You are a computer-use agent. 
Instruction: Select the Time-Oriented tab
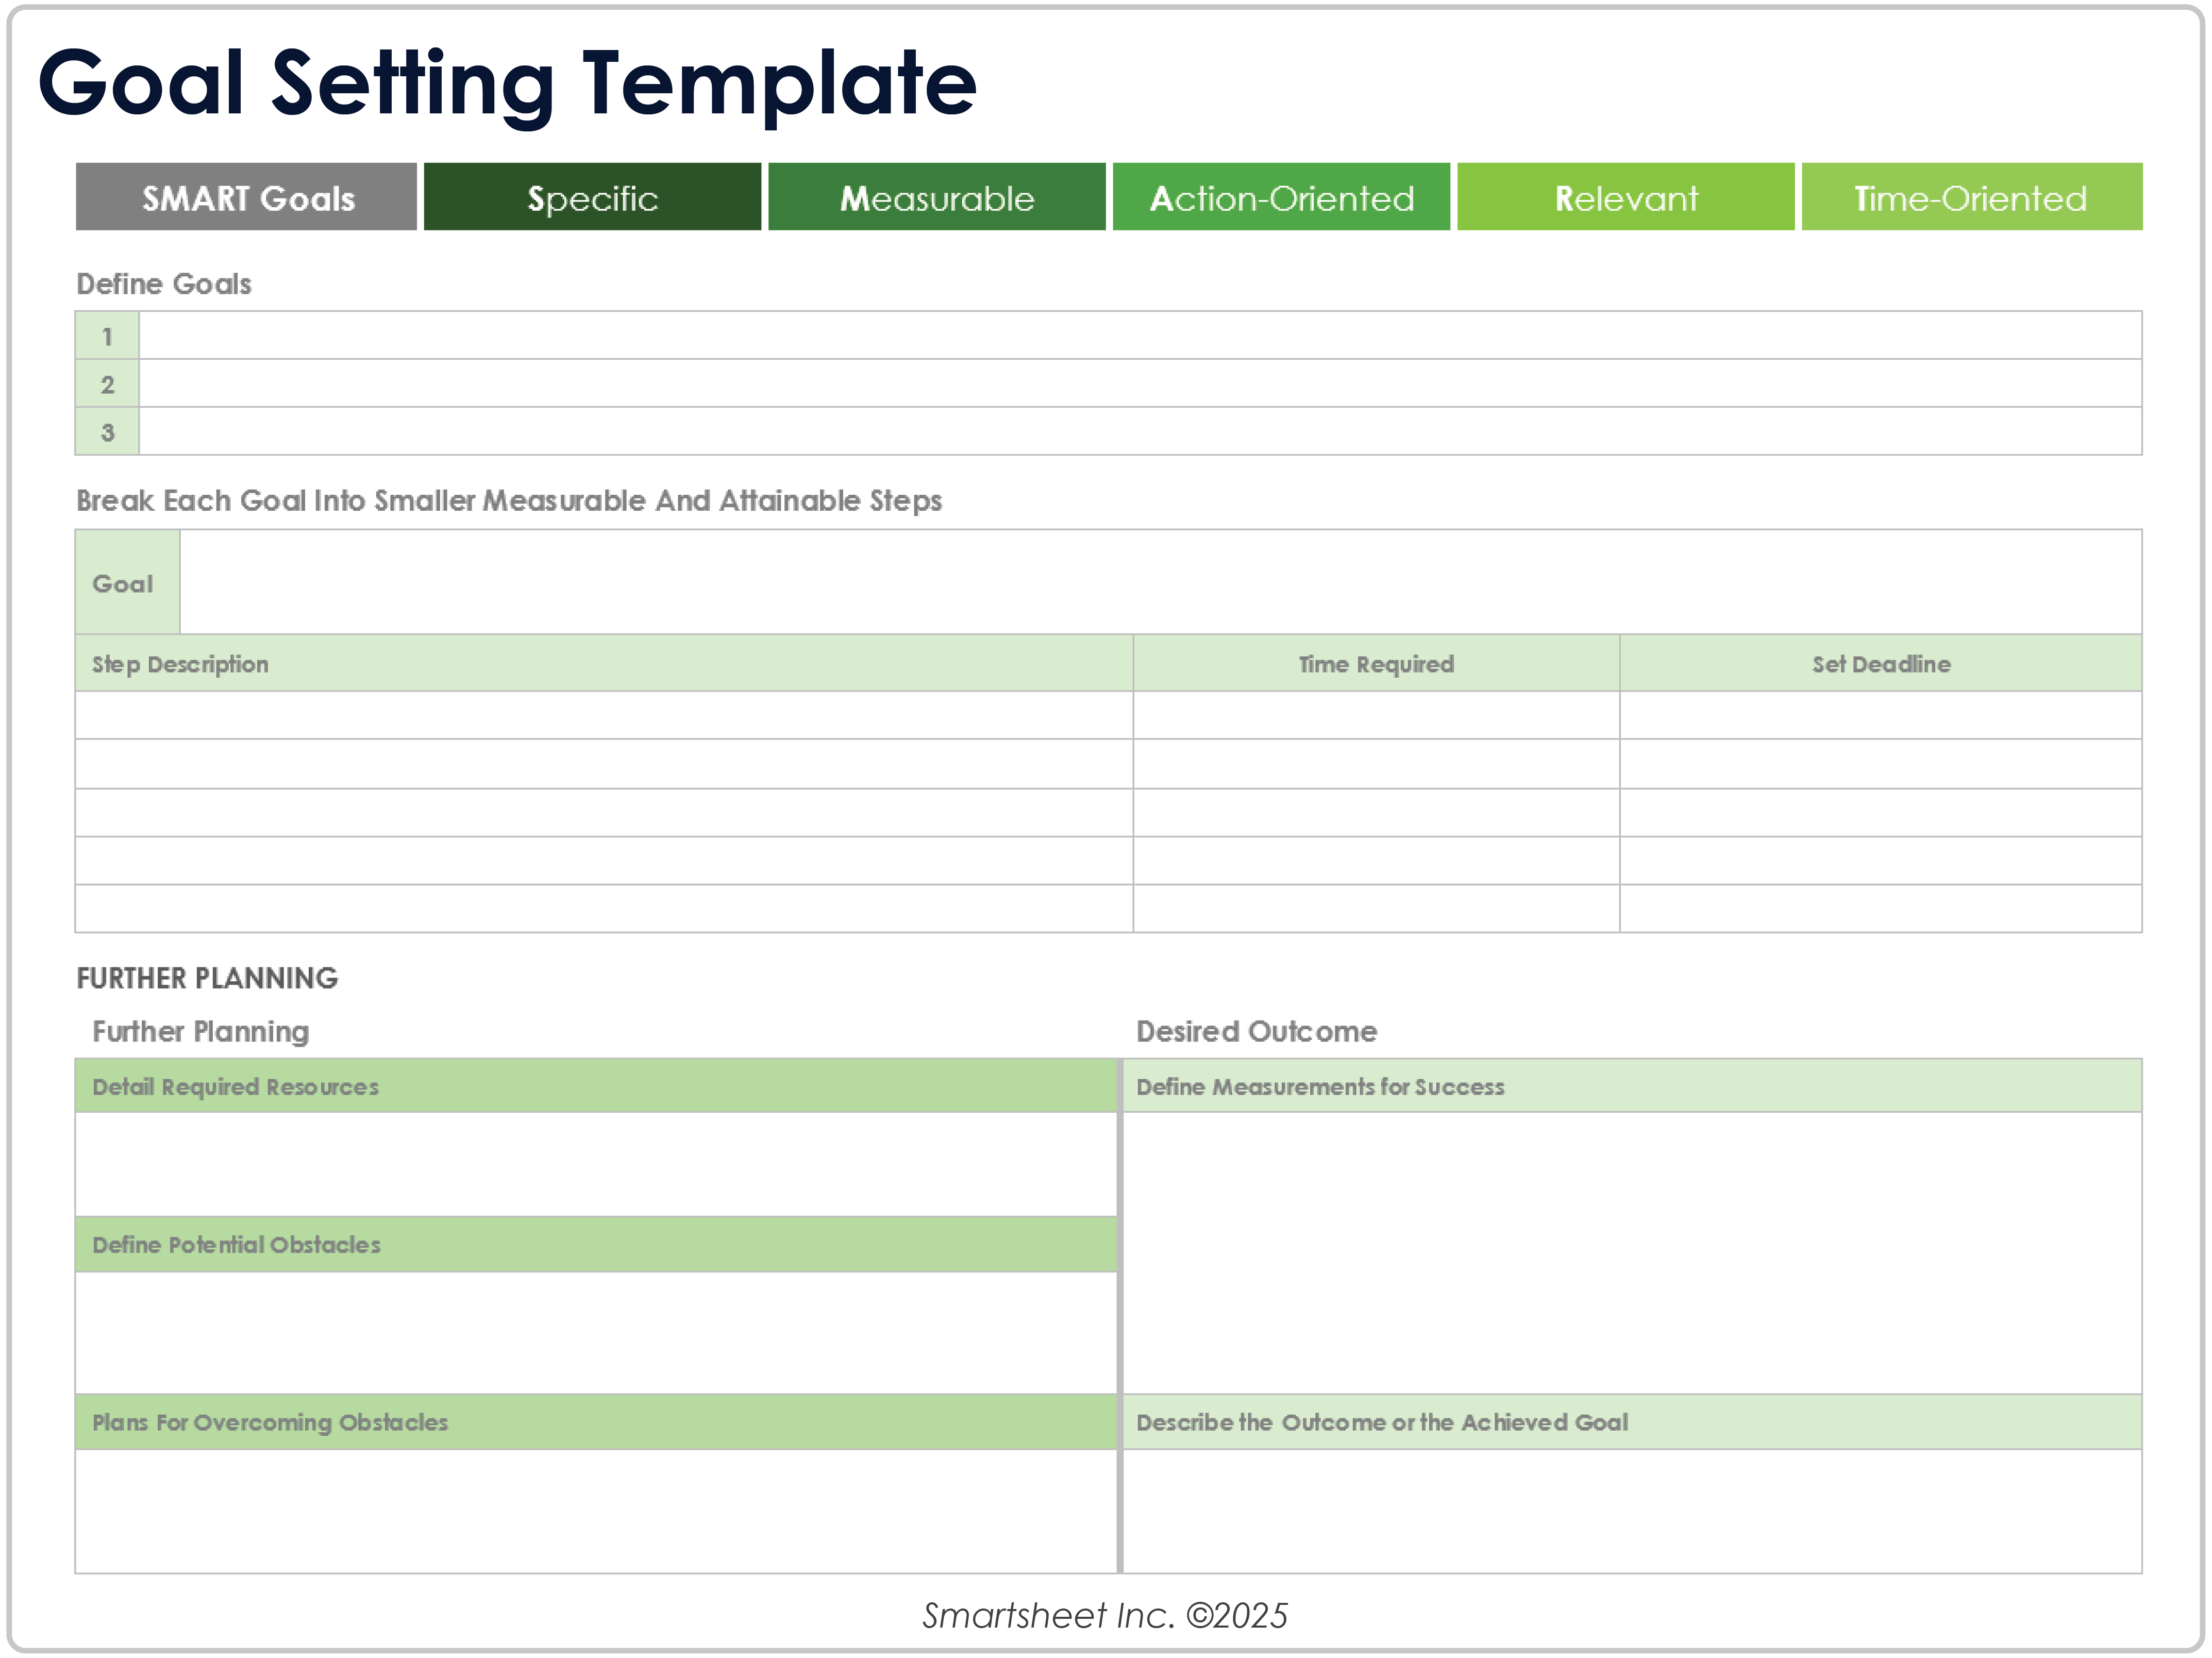[x=1971, y=198]
